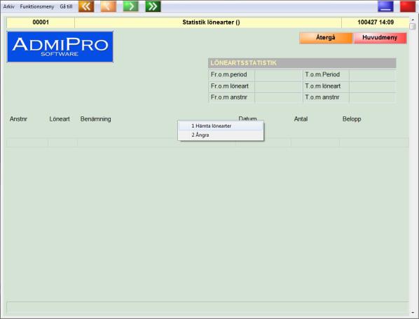This screenshot has width=419, height=319.
Task: Click the vertical scrollbar up arrow
Action: point(413,20)
